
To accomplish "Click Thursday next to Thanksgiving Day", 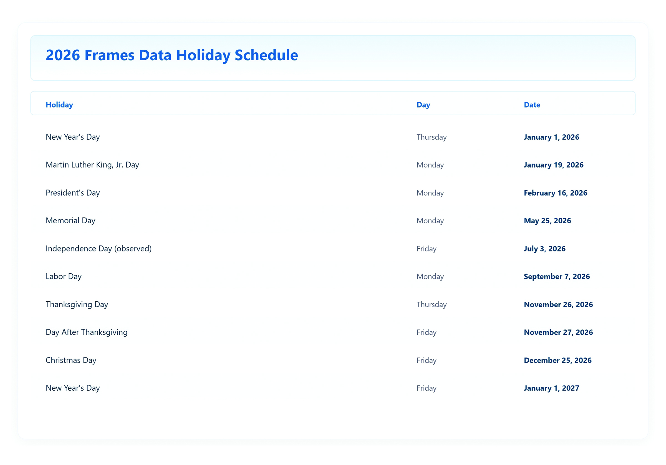I will 431,304.
